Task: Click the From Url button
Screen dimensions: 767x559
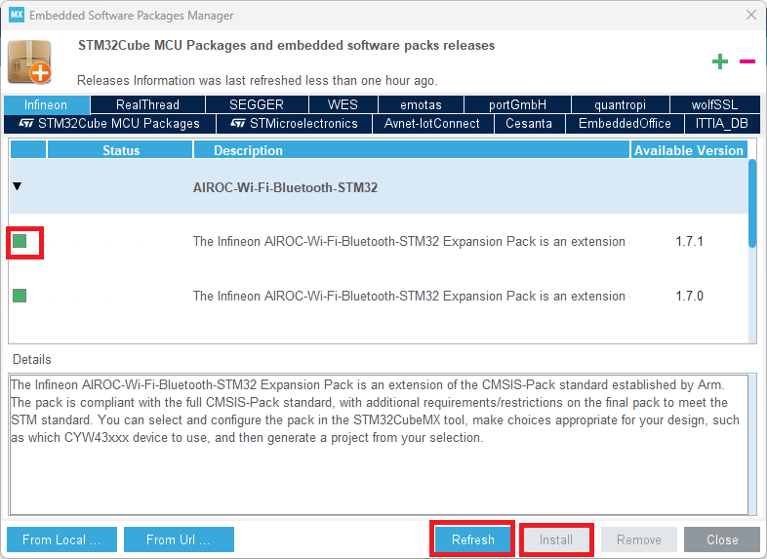Action: pyautogui.click(x=178, y=539)
